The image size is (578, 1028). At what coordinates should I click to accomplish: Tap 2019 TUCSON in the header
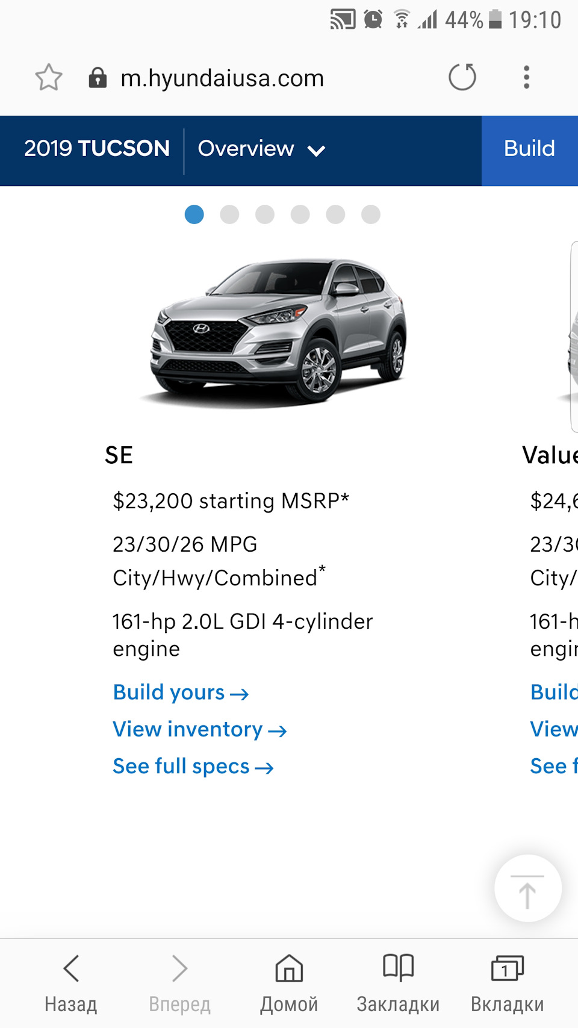(x=96, y=149)
